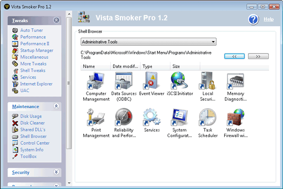The height and width of the screenshot is (189, 283).
Task: Select the Reliability and Performance gauge icon
Action: coord(123,117)
